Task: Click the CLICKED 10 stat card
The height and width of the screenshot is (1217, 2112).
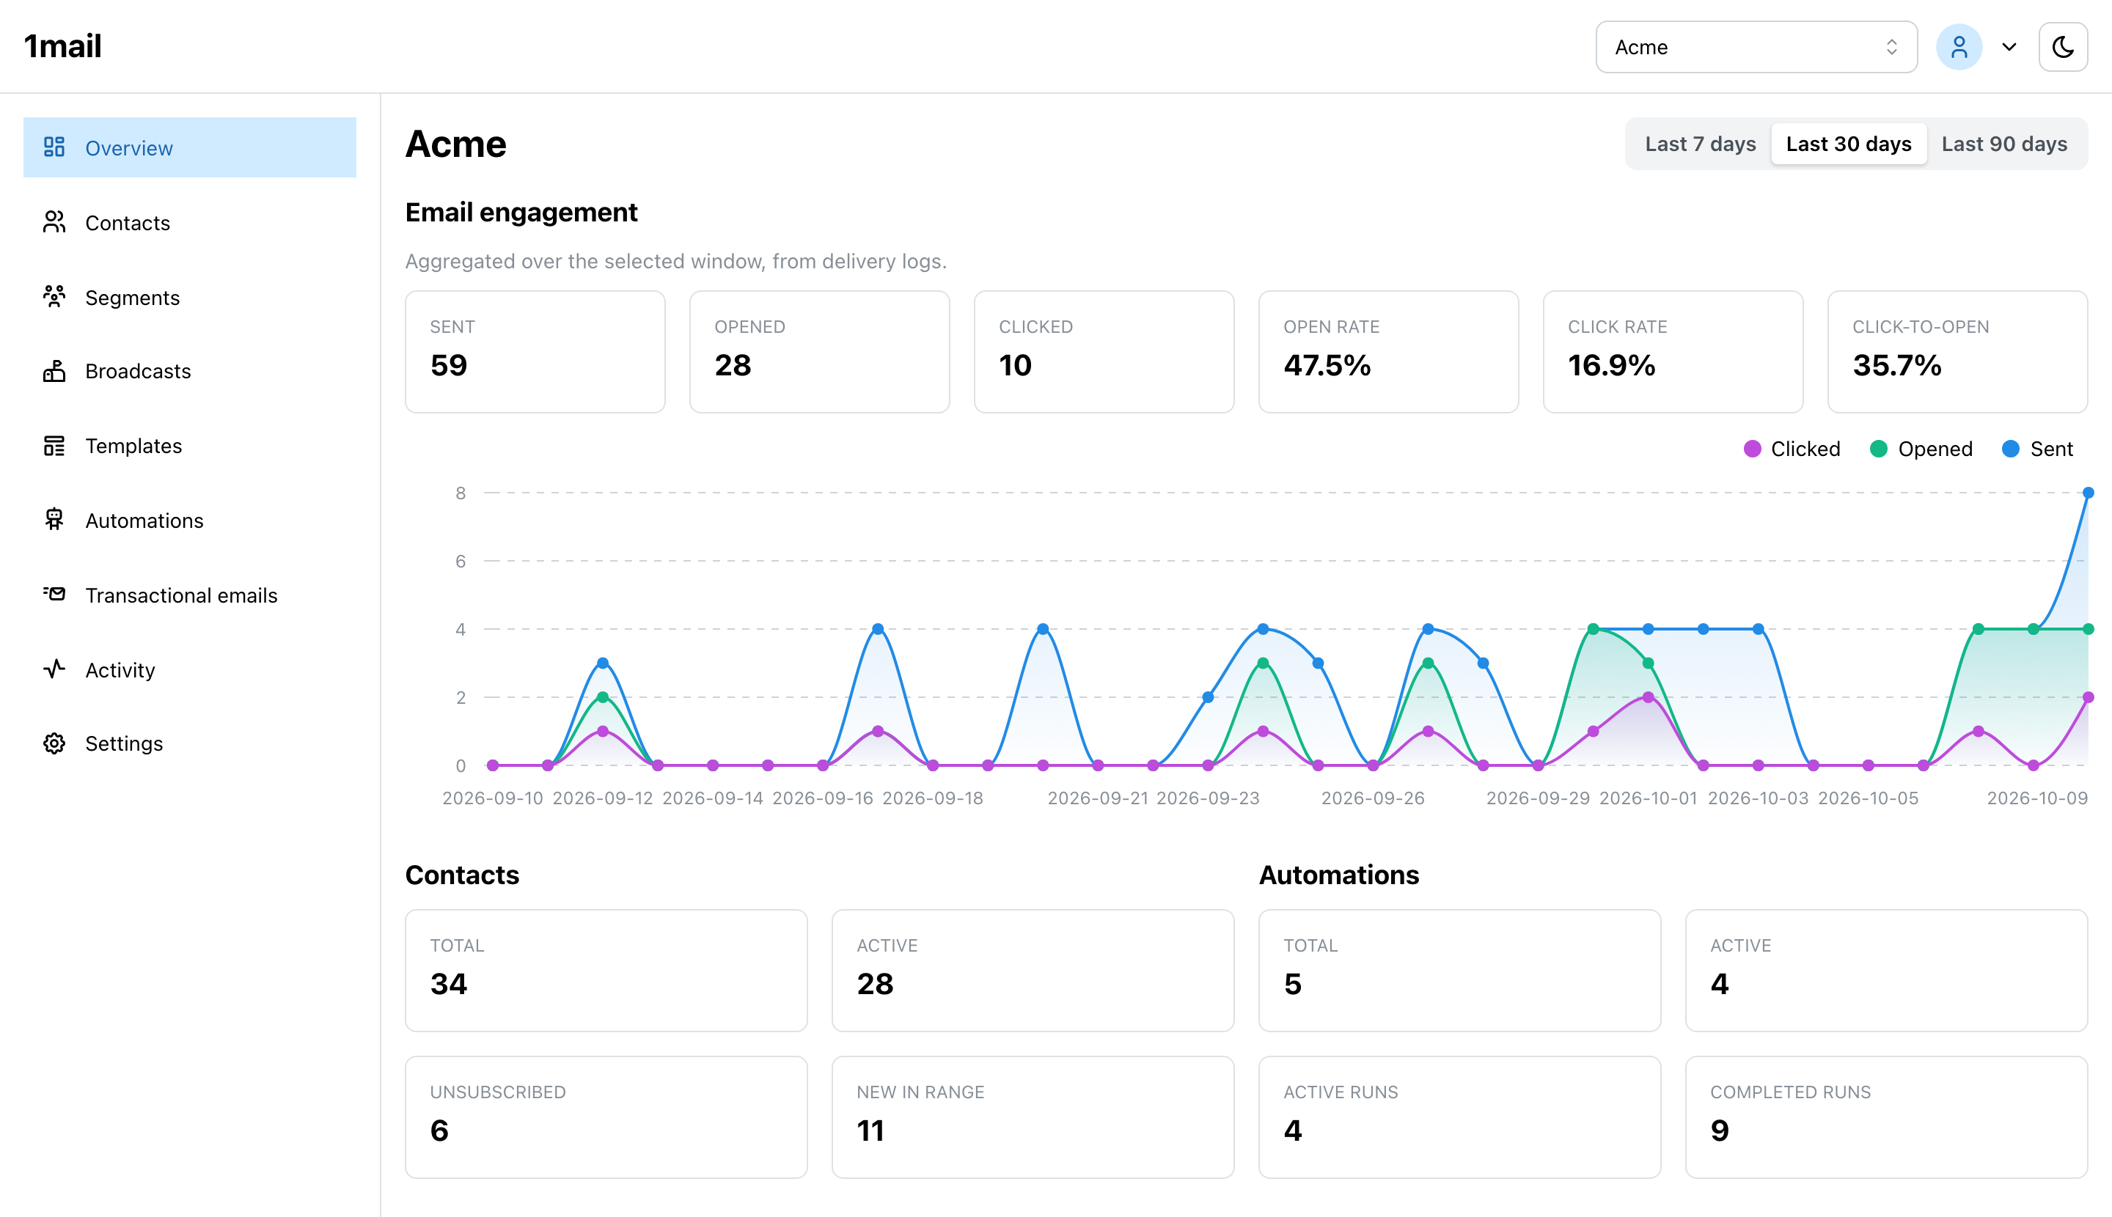Action: (x=1104, y=352)
